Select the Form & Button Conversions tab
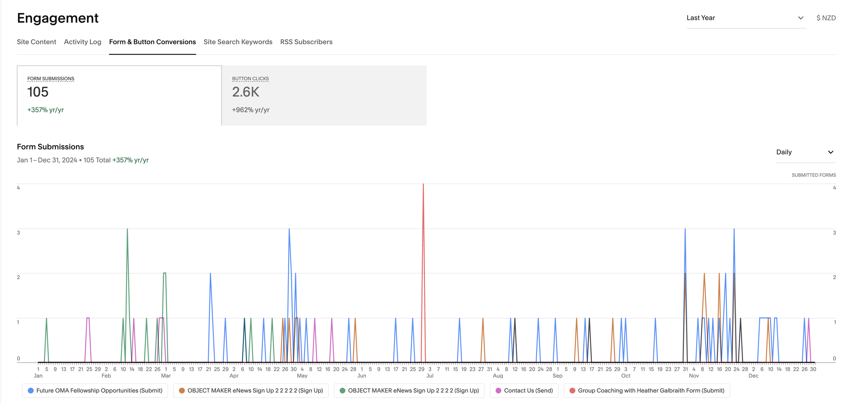Screen dimensions: 844x403 click(152, 42)
